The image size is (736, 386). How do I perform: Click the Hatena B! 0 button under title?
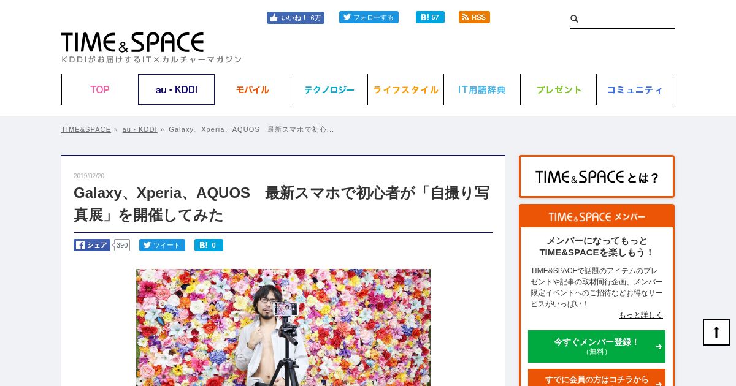click(x=209, y=245)
